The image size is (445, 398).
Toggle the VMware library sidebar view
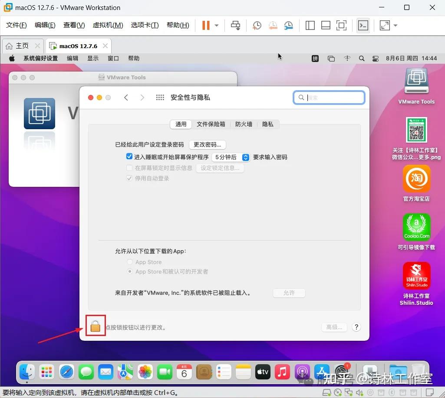click(x=310, y=25)
